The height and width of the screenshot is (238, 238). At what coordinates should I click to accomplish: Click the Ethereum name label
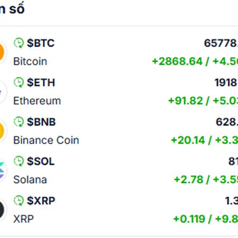point(37,101)
